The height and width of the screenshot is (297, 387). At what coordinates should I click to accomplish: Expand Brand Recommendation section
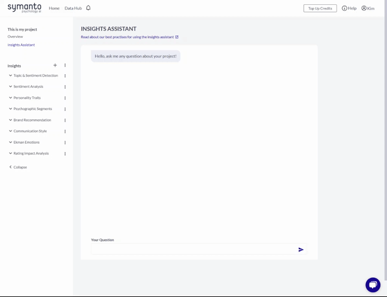[10, 120]
